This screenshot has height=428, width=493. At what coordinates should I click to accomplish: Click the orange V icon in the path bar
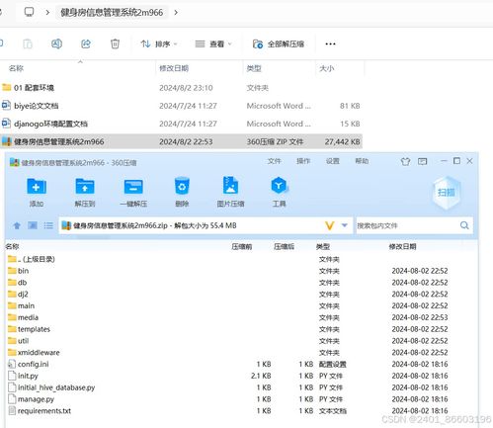(x=330, y=225)
